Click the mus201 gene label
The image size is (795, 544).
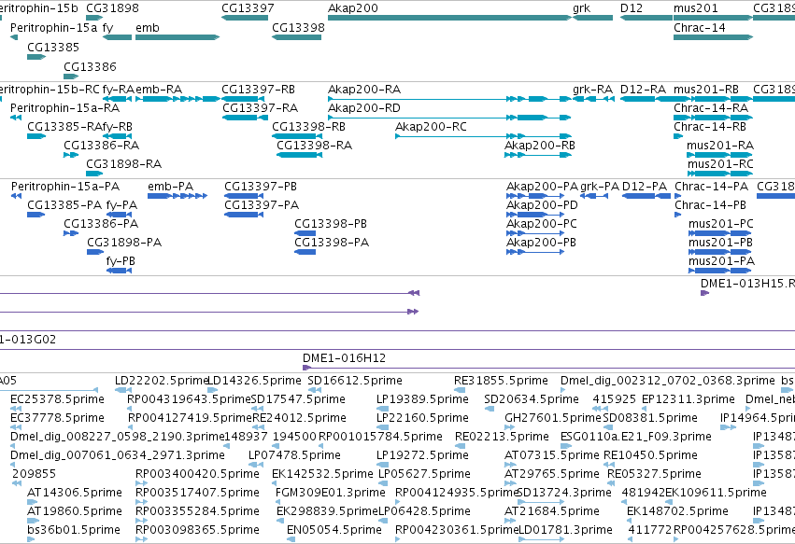696,8
